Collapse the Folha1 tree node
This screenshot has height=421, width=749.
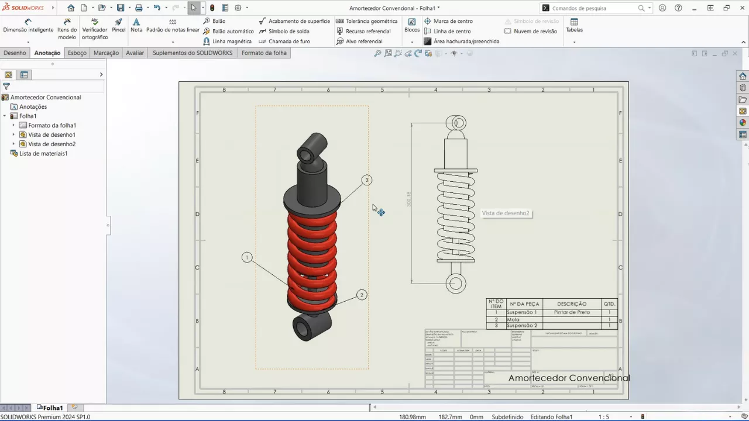[x=5, y=116]
